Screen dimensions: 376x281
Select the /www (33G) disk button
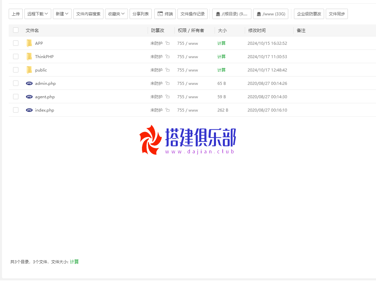pyautogui.click(x=271, y=14)
